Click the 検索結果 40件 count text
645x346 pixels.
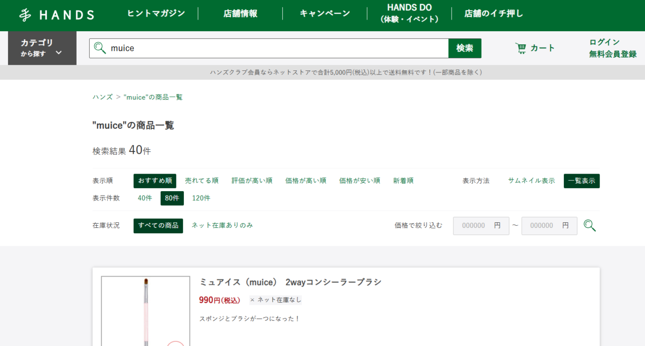coord(121,150)
